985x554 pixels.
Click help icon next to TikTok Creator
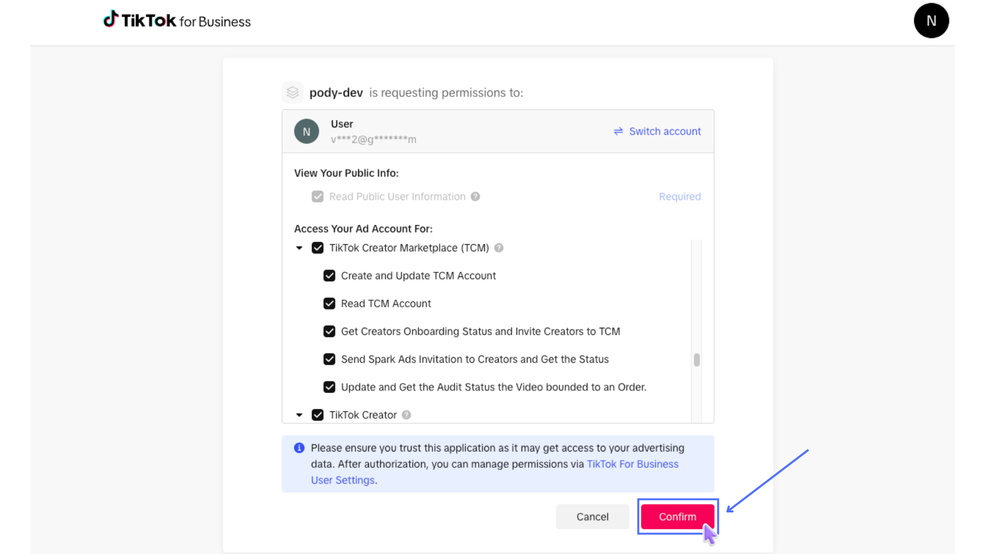tap(406, 415)
